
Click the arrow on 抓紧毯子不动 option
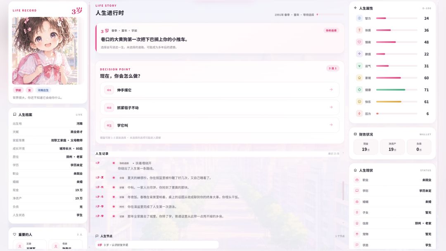tap(331, 107)
